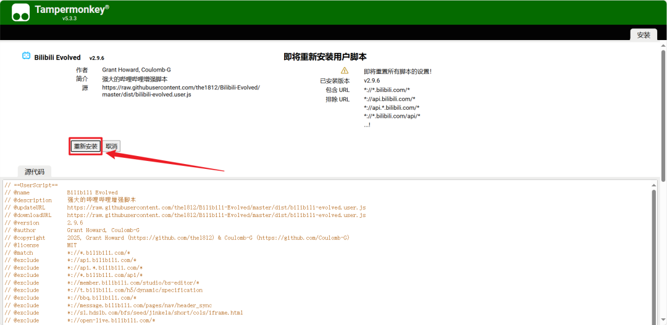The width and height of the screenshot is (667, 325).
Task: Click the 排除 URL label
Action: 338,99
